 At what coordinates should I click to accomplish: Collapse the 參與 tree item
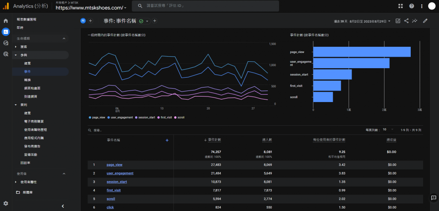click(16, 55)
